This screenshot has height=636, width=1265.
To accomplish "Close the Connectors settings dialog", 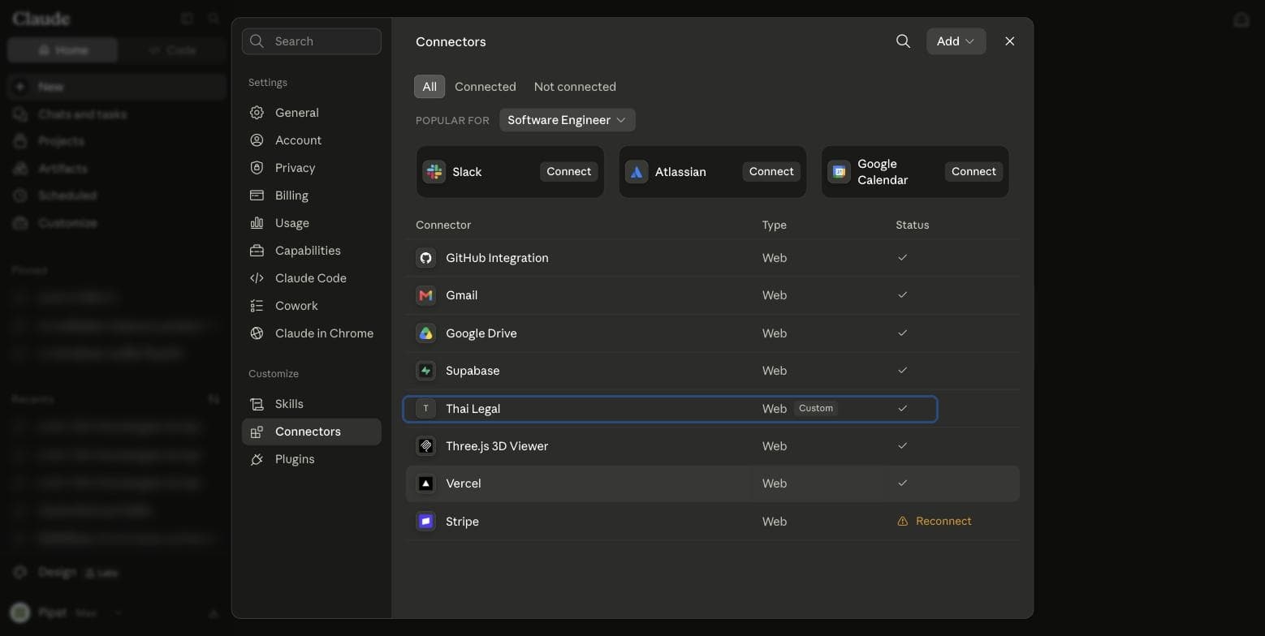I will (1009, 41).
